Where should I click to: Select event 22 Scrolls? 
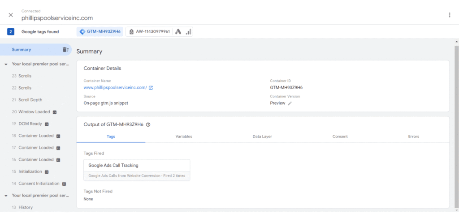click(22, 88)
